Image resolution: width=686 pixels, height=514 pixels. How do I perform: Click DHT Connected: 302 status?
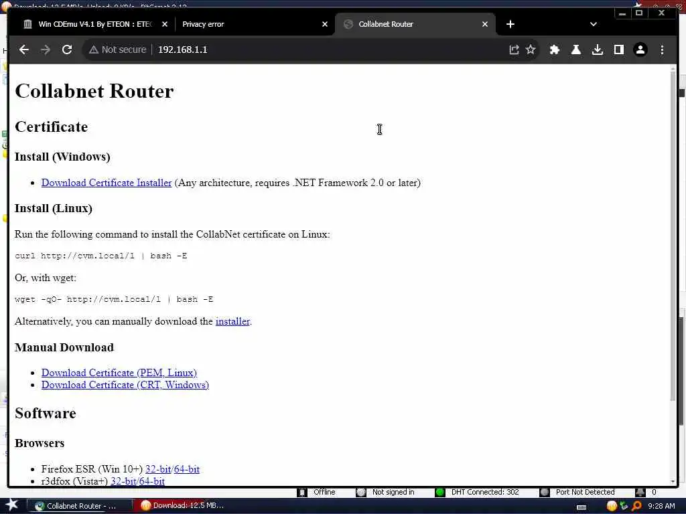[x=485, y=492]
